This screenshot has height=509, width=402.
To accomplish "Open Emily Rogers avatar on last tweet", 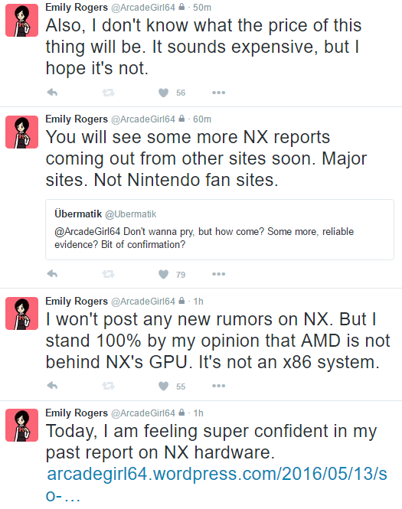I will (21, 425).
